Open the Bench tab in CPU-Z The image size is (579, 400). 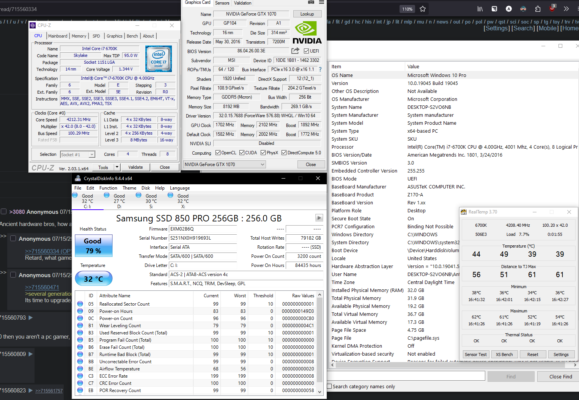click(x=132, y=36)
